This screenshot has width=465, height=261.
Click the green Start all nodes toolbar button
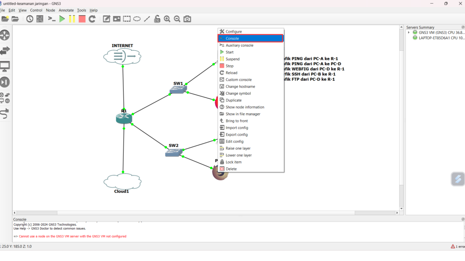pyautogui.click(x=62, y=19)
